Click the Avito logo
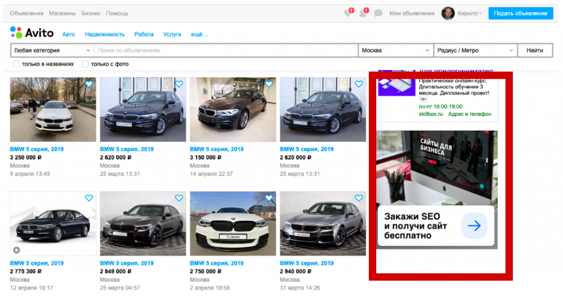The width and height of the screenshot is (563, 297). [x=31, y=33]
